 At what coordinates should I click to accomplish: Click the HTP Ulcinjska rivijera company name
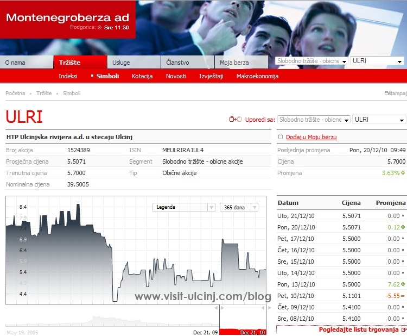pyautogui.click(x=69, y=137)
